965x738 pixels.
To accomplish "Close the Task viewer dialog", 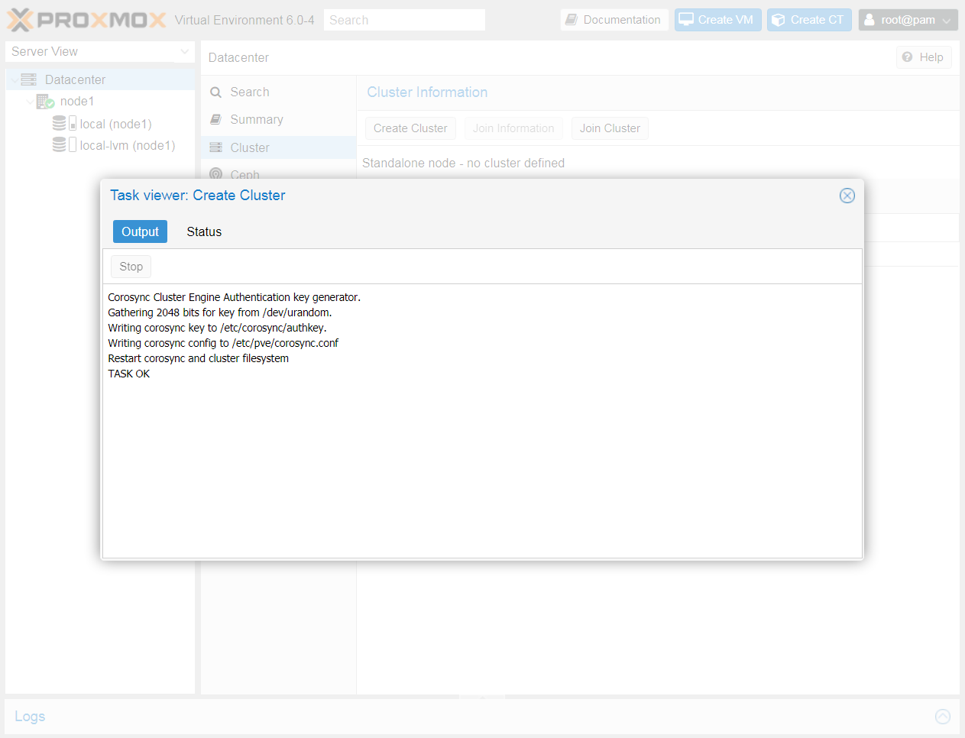I will 847,196.
